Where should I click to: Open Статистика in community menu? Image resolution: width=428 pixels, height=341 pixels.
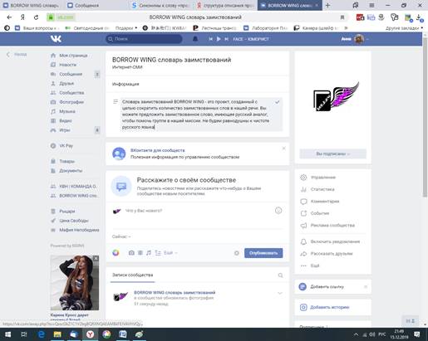click(322, 189)
